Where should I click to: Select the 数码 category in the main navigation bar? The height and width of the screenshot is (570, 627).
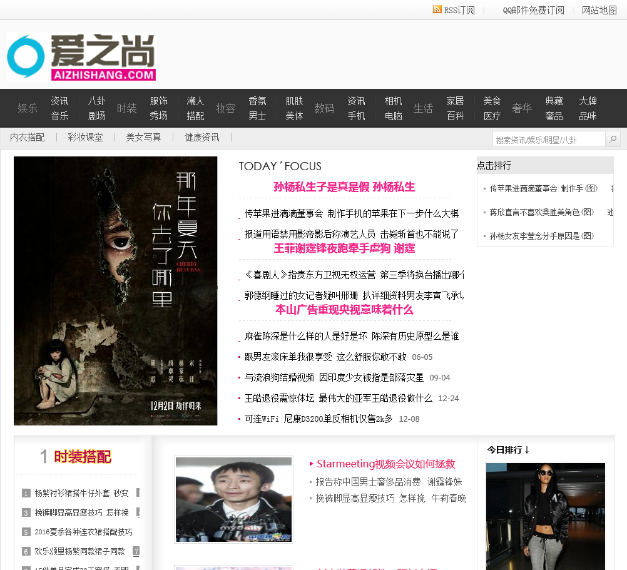click(x=324, y=108)
